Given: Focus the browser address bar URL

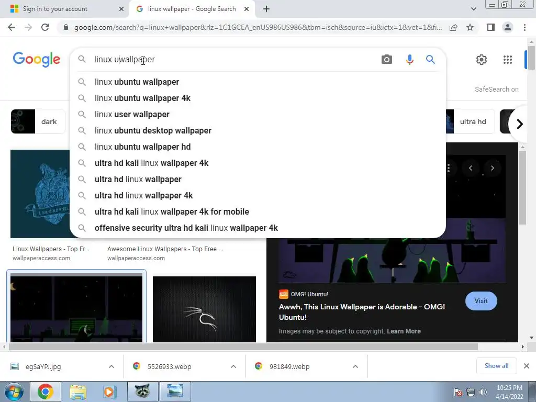Looking at the screenshot, I should point(258,27).
